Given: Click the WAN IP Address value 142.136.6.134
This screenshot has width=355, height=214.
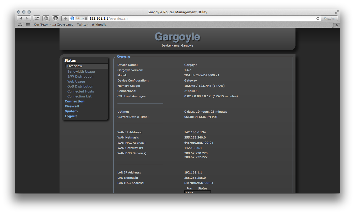Looking at the screenshot, I should pyautogui.click(x=195, y=132).
